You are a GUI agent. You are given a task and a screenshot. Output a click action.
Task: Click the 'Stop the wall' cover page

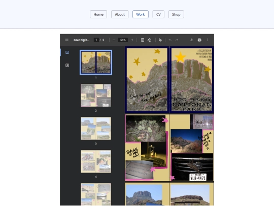147,79
